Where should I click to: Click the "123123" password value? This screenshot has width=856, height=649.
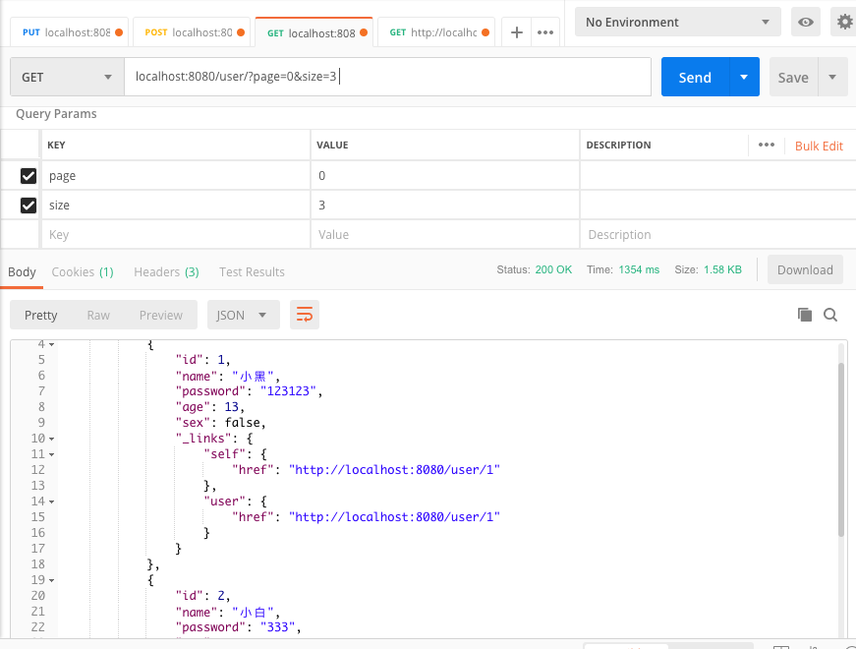[288, 391]
